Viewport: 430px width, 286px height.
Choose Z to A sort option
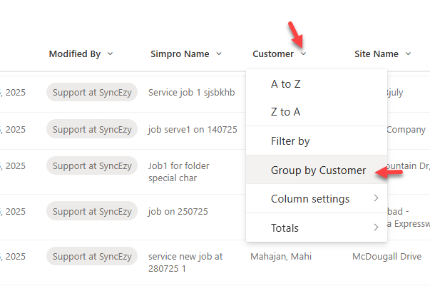(x=286, y=112)
